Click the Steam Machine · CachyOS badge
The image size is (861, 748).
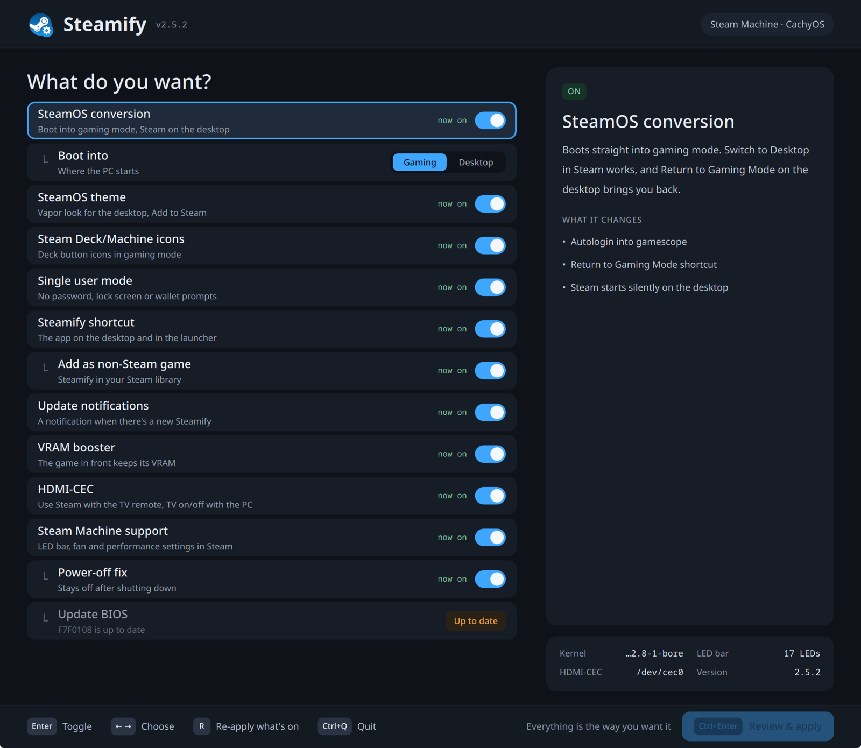click(767, 24)
